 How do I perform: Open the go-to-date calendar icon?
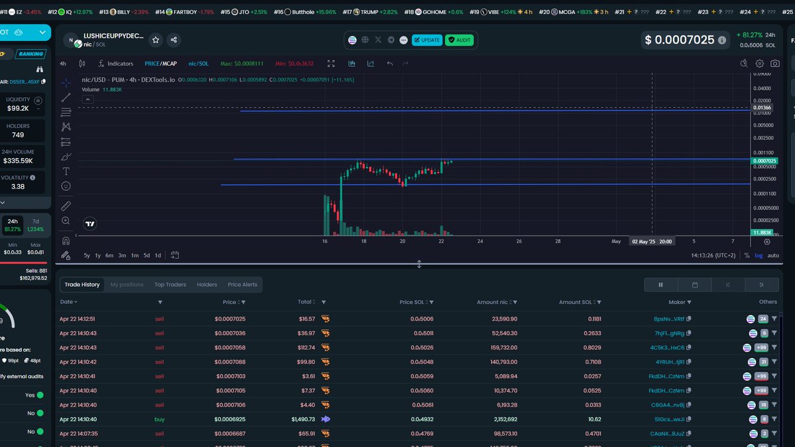[x=175, y=255]
